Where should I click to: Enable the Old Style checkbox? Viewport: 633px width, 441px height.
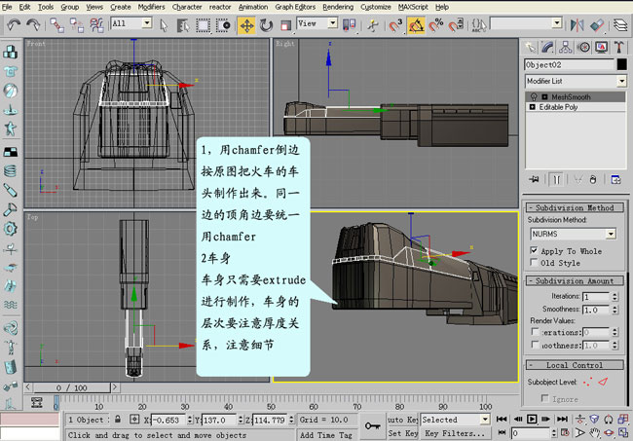[x=534, y=262]
